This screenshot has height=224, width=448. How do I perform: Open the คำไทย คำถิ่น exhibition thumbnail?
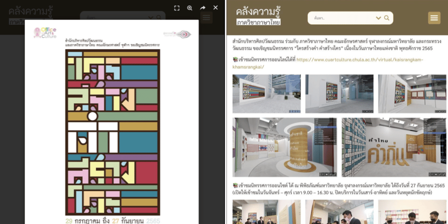coord(394,147)
